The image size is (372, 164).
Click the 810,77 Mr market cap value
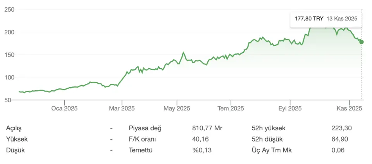[207, 128]
